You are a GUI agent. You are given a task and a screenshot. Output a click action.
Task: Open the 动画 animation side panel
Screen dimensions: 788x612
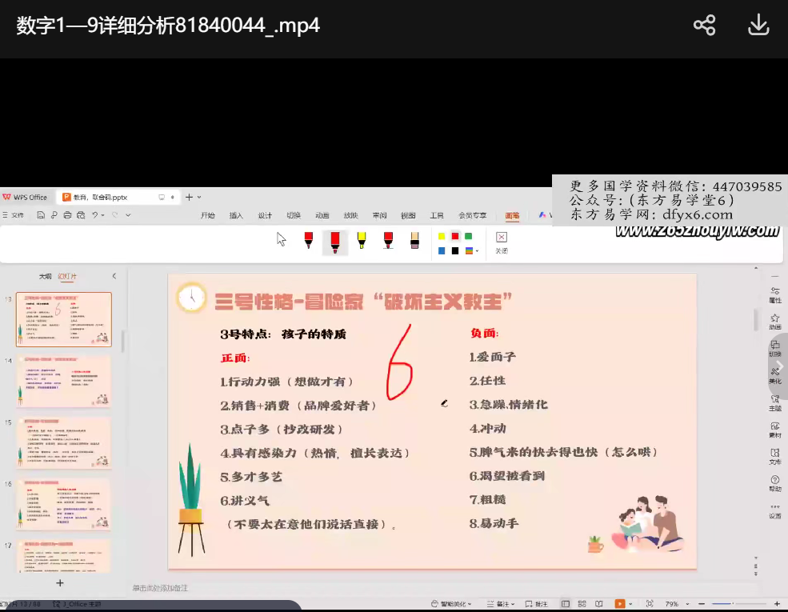coord(774,322)
